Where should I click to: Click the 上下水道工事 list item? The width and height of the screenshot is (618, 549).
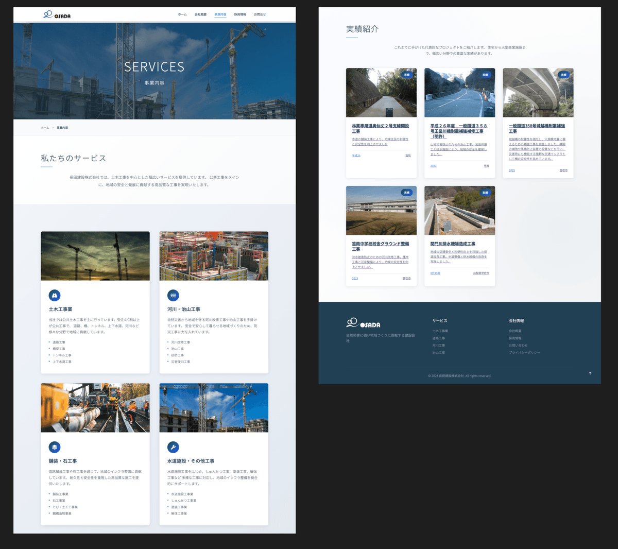pos(62,362)
